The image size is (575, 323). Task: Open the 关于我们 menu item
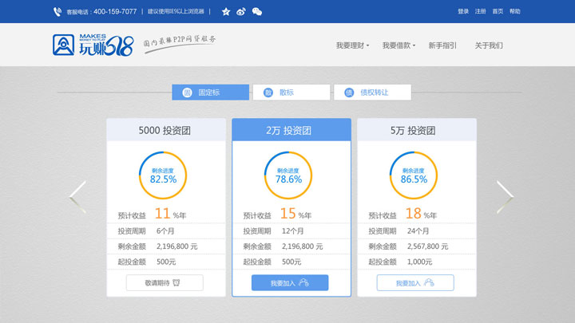pos(489,46)
